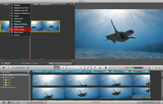
Task: Select the 2012 folder label
Action: [9, 82]
